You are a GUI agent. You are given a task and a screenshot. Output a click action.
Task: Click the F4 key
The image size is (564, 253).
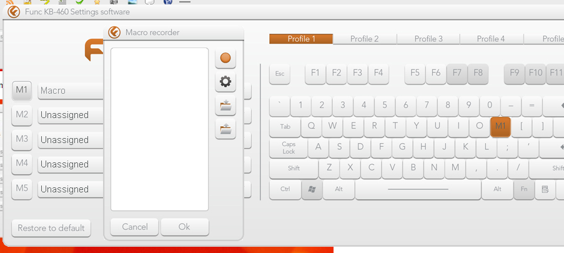[378, 74]
